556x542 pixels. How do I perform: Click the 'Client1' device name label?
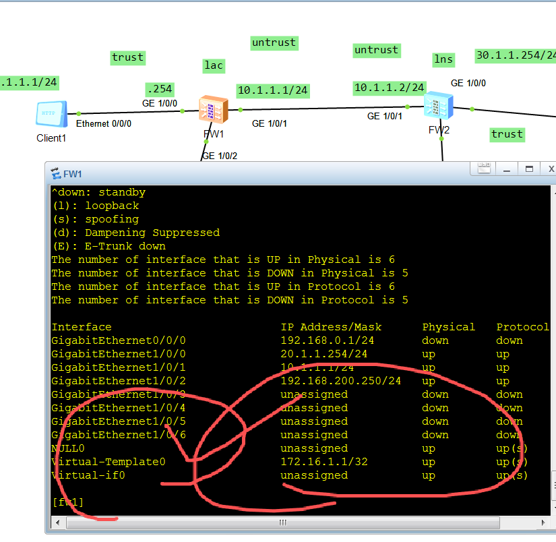click(x=51, y=138)
